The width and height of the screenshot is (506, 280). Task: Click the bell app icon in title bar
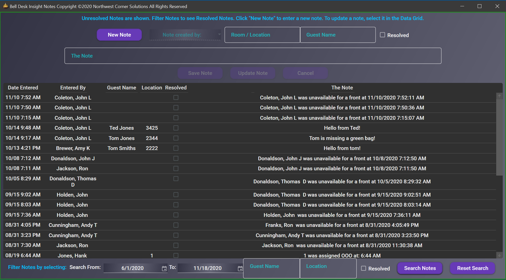5,6
